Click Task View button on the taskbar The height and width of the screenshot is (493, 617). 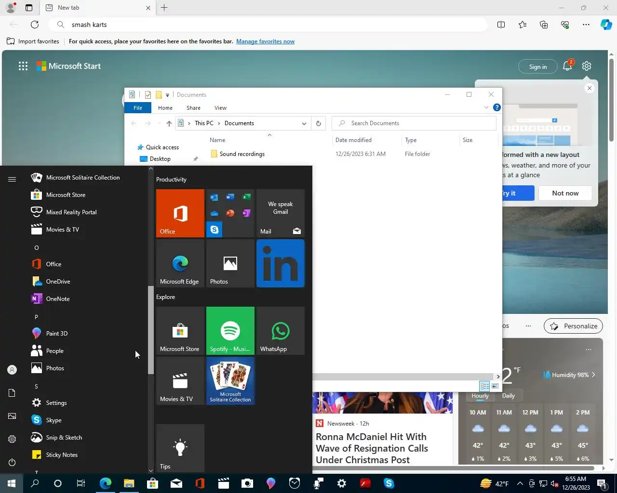click(x=81, y=483)
